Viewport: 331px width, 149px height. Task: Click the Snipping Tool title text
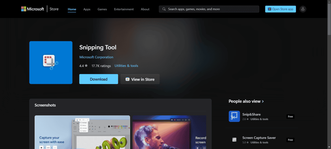98,48
